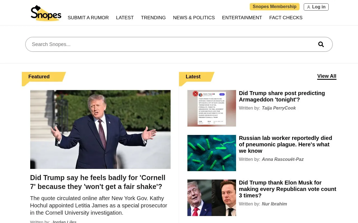Open Trump thank Elon Musk article
358x223 pixels.
(288, 189)
